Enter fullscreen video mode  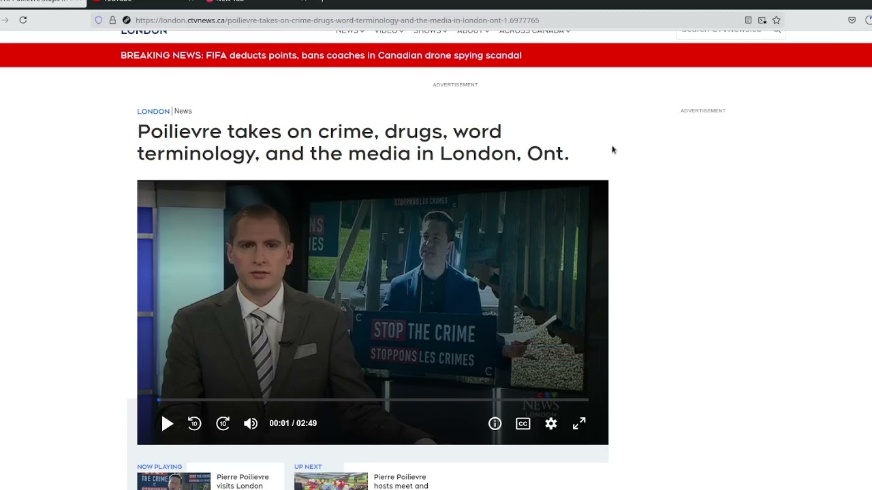pyautogui.click(x=579, y=423)
